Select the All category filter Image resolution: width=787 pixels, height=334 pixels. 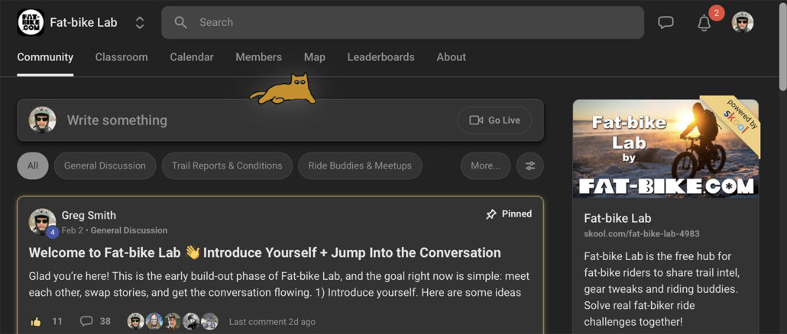point(33,165)
